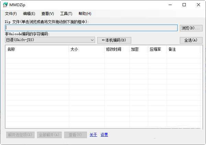
Task: Click the 解开选定项 extract selected button
Action: pos(20,135)
